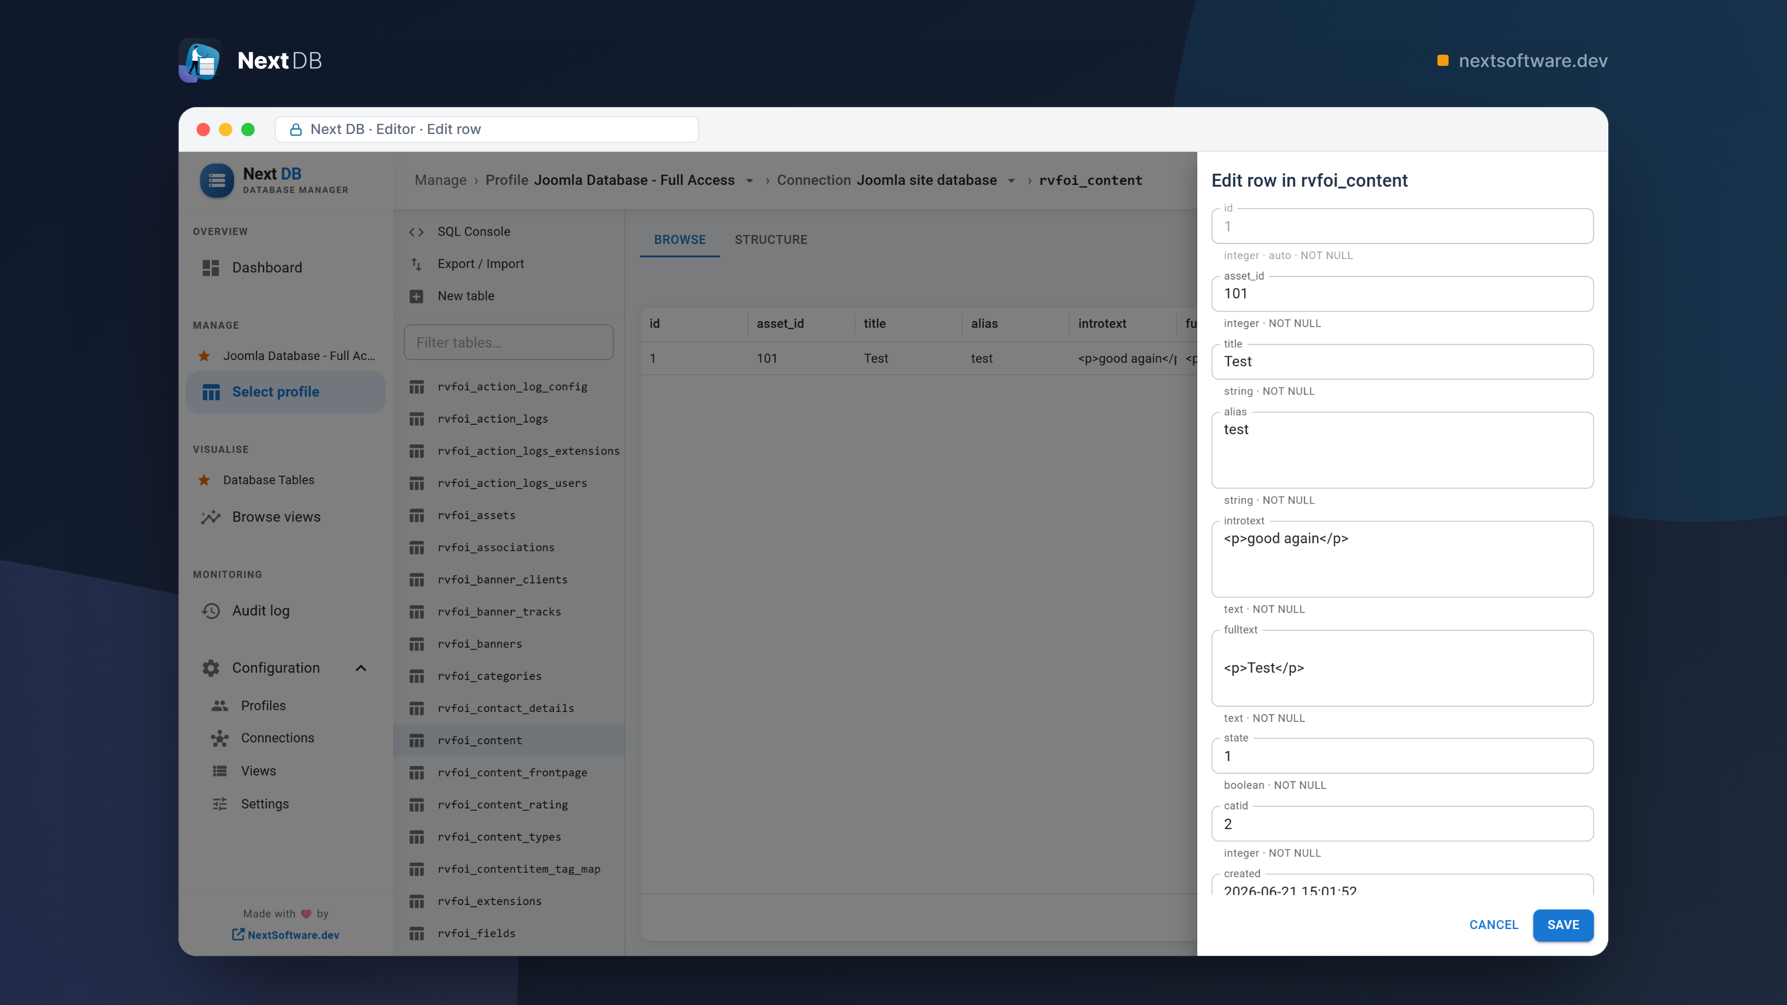This screenshot has width=1787, height=1005.
Task: Click the asset_id field in edit panel
Action: tap(1402, 293)
